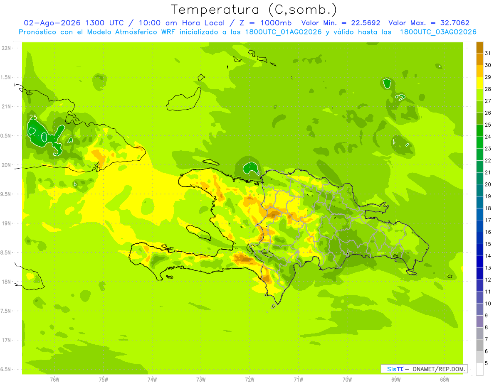Click the 18N latitude axis label
Image resolution: width=499 pixels, height=385 pixels.
pyautogui.click(x=6, y=282)
